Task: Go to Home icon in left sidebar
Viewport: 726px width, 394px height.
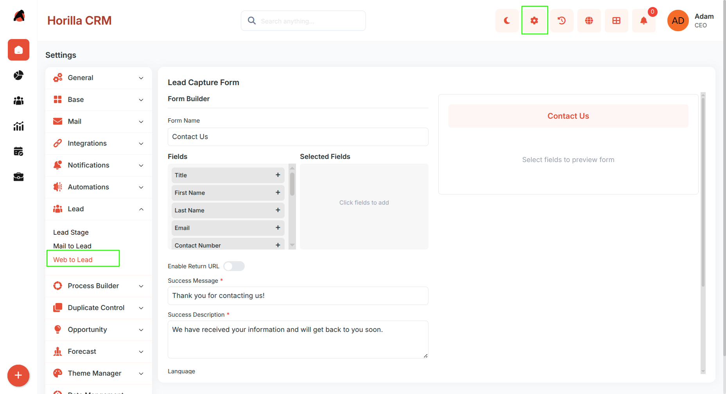Action: pyautogui.click(x=18, y=50)
